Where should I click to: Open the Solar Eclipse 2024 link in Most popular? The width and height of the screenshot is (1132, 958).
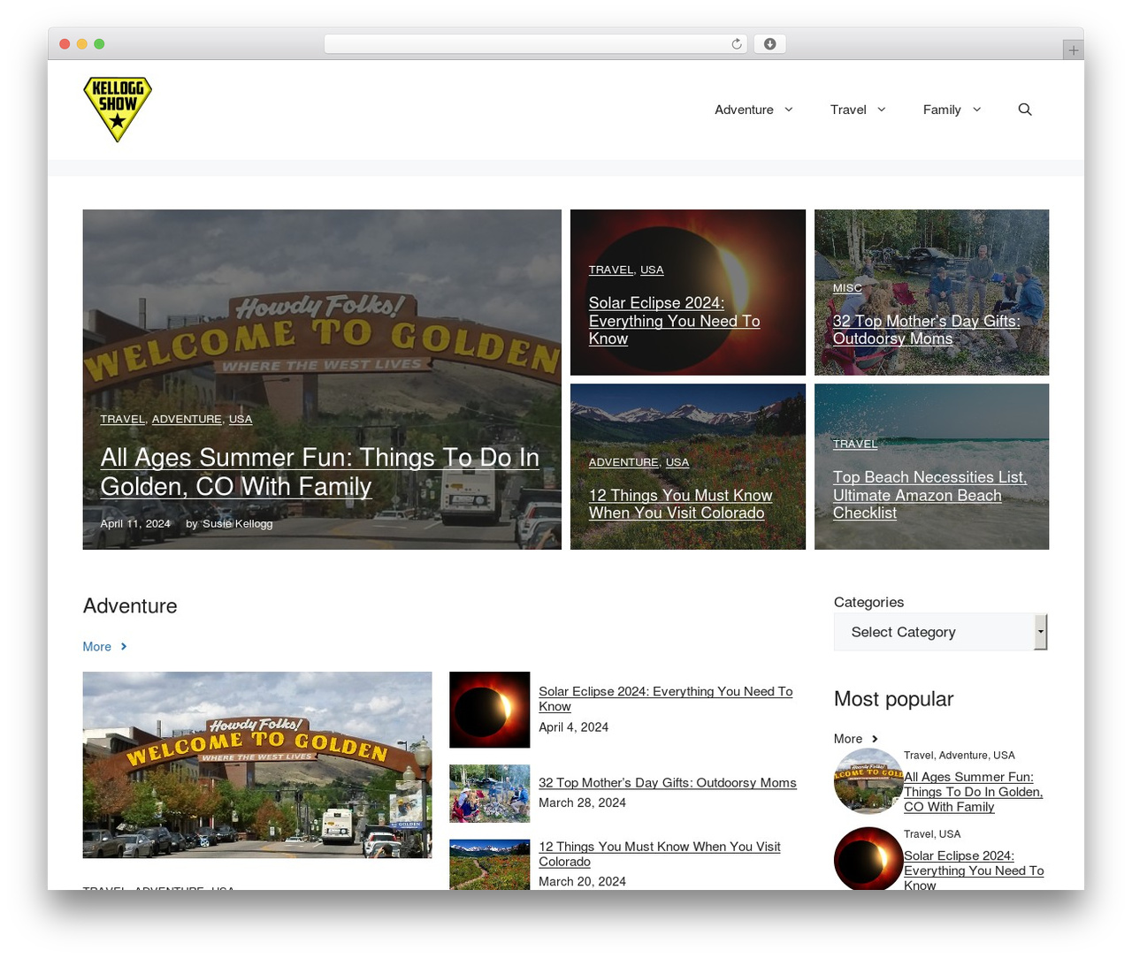pos(974,871)
